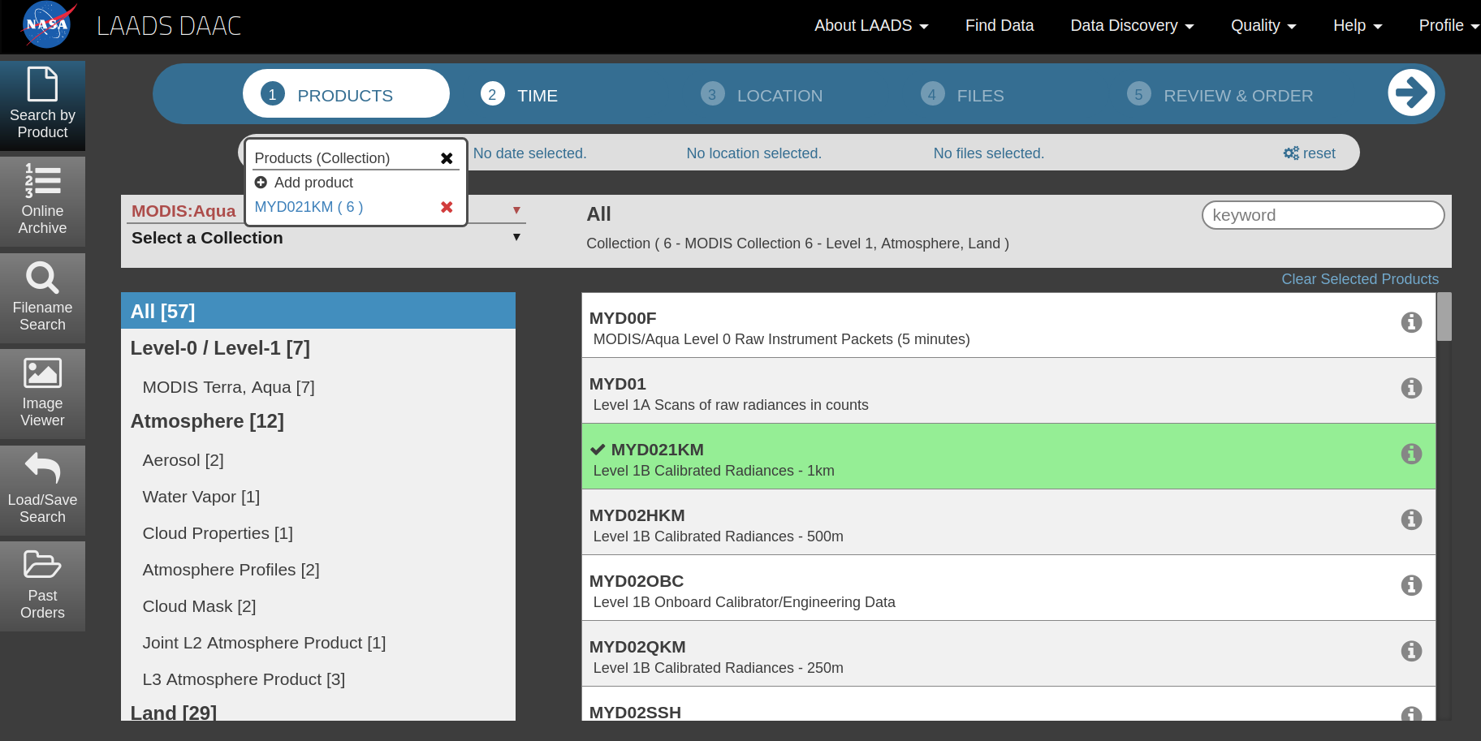
Task: Open the Image Viewer sidebar tool
Action: click(42, 394)
